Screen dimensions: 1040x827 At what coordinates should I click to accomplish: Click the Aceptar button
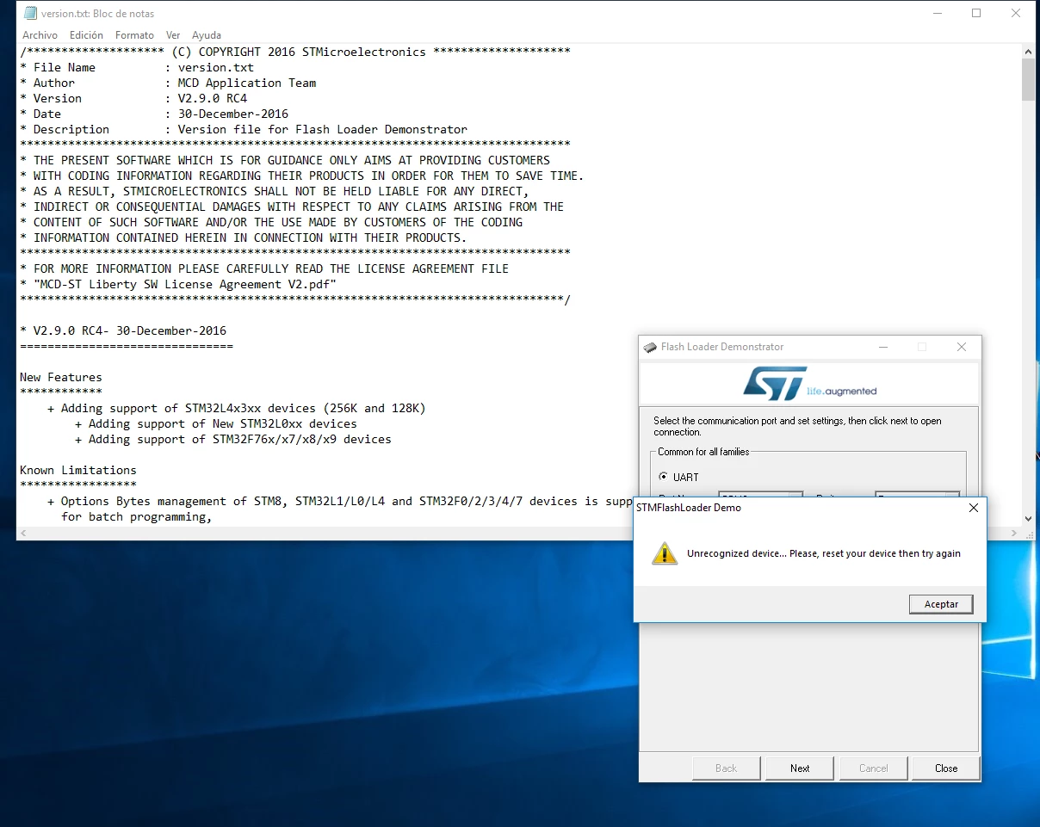coord(941,604)
